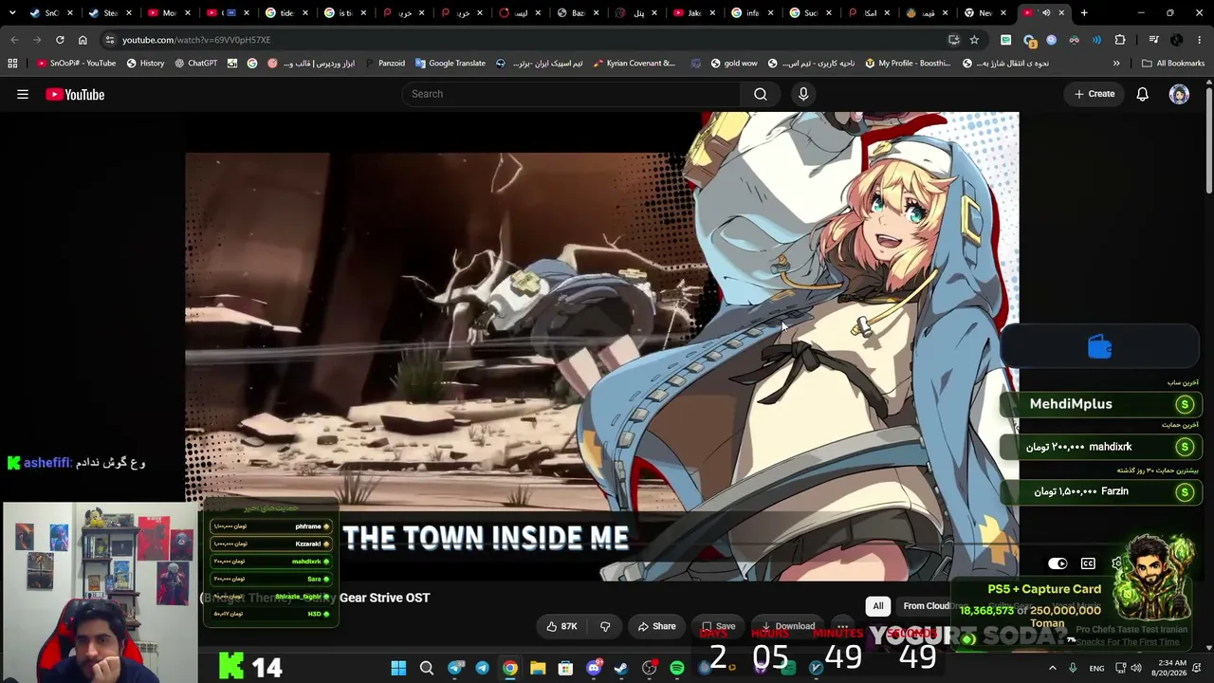Screen dimensions: 1214x683
Task: Open Windows Start menu
Action: (x=398, y=668)
